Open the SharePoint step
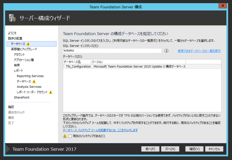Screen dimensions: 232x160 click(x=21, y=98)
